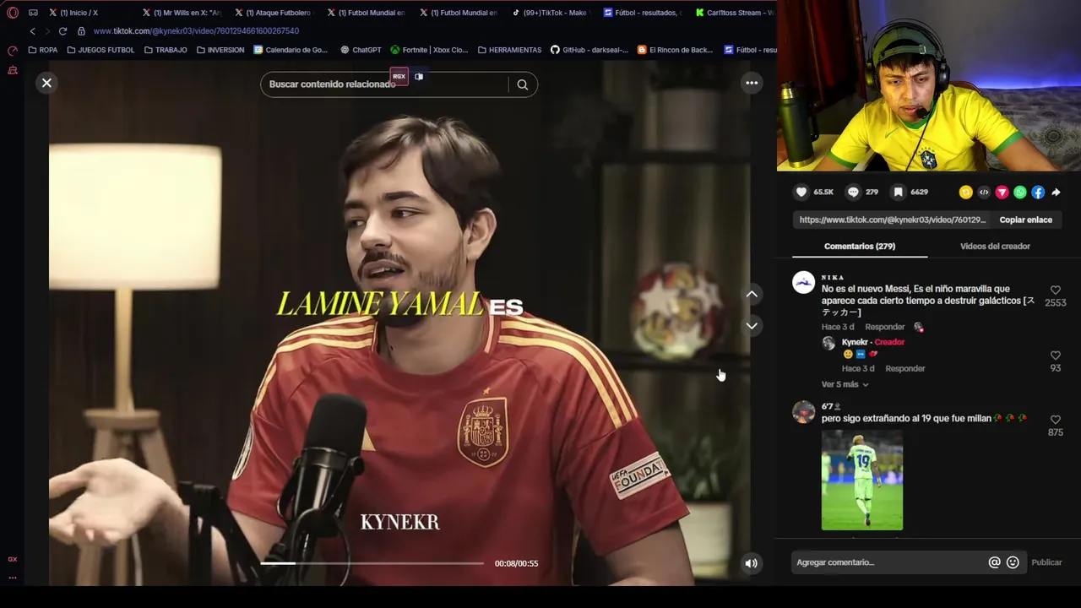Switch to Fútbol - resultados tab

(x=644, y=13)
